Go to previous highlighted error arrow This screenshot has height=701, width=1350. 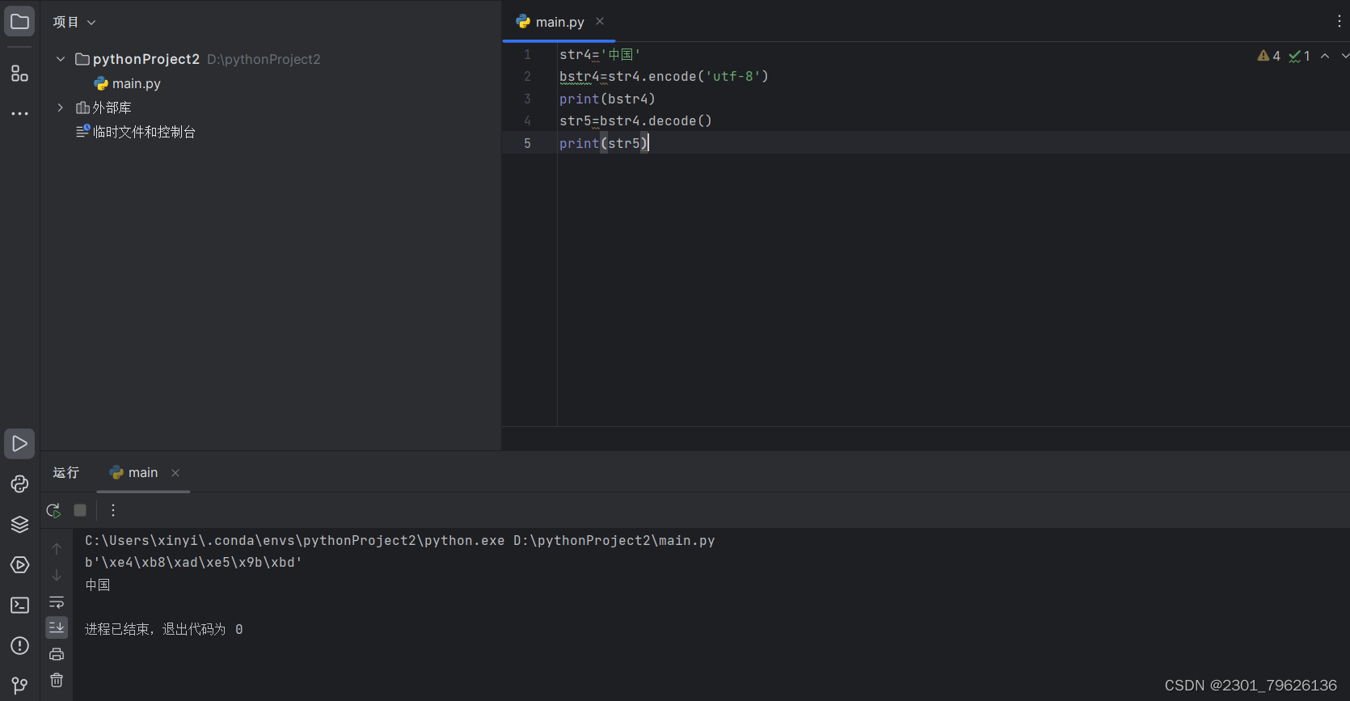1325,56
